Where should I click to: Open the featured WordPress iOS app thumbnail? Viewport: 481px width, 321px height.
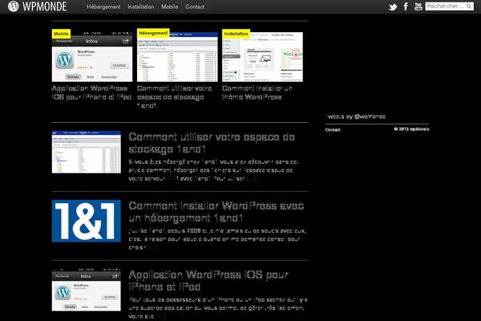(x=92, y=57)
